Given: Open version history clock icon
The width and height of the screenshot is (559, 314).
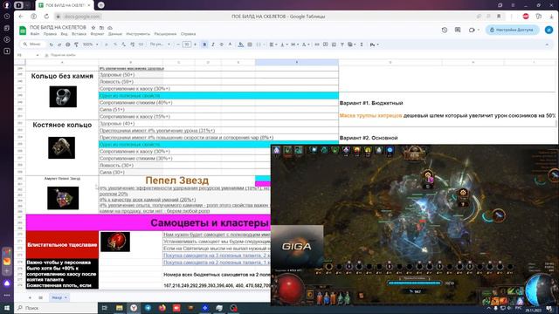Looking at the screenshot, I should (445, 30).
